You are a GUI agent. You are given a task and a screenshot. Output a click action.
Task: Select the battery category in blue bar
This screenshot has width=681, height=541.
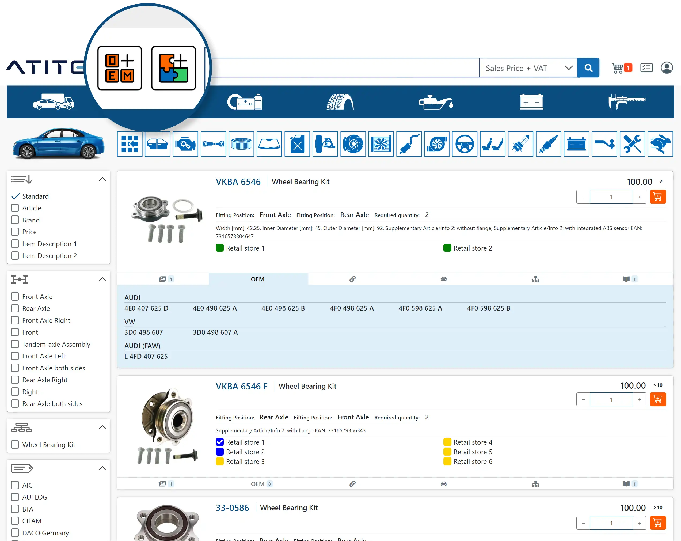(x=531, y=102)
